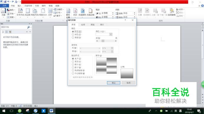Expand the Color 1 dropdown list

tap(111, 34)
